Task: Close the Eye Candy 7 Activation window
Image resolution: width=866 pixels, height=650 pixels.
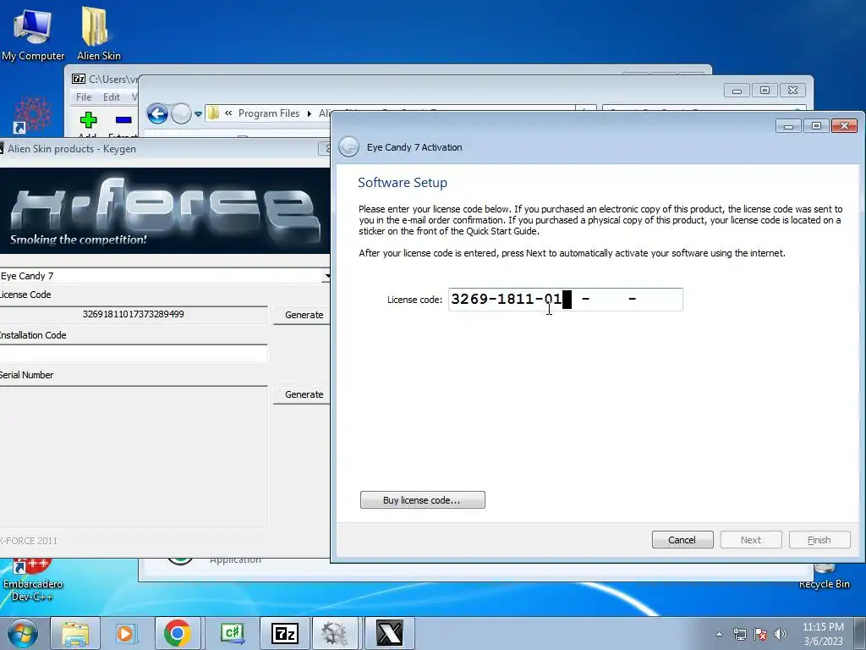Action: 844,126
